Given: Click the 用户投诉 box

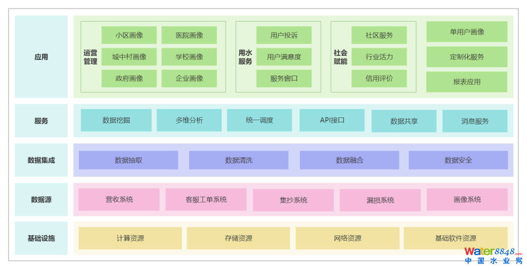Looking at the screenshot, I should point(284,35).
